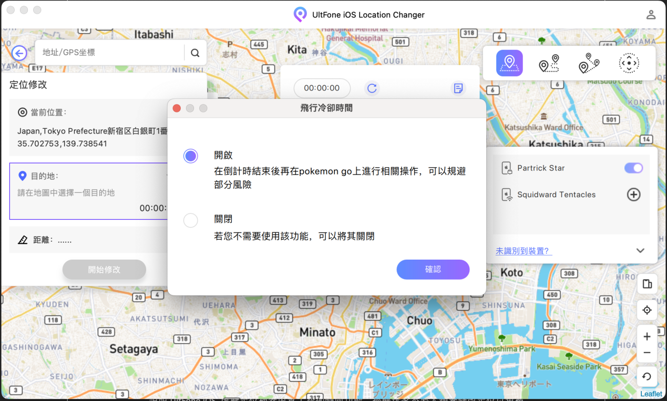Click the device panel map button
Screen dimensions: 667x401
647,284
